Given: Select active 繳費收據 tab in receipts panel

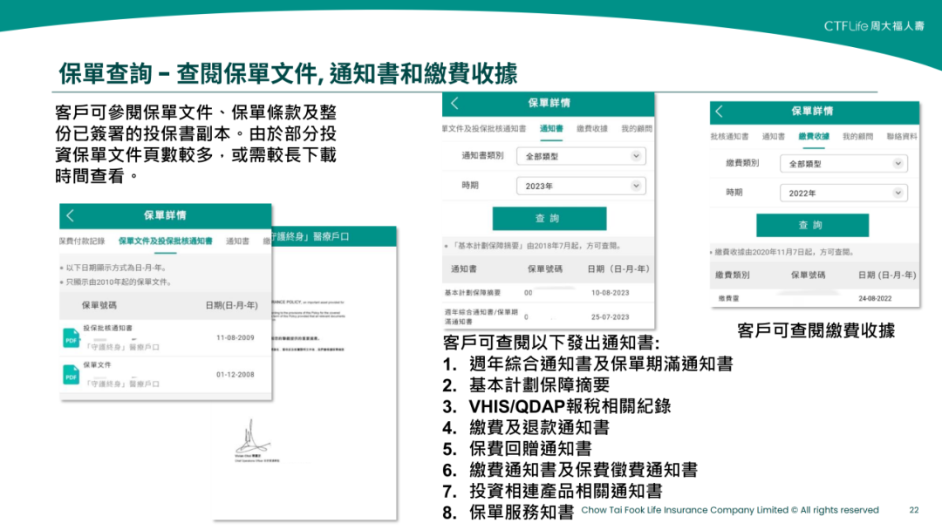Looking at the screenshot, I should [x=814, y=137].
